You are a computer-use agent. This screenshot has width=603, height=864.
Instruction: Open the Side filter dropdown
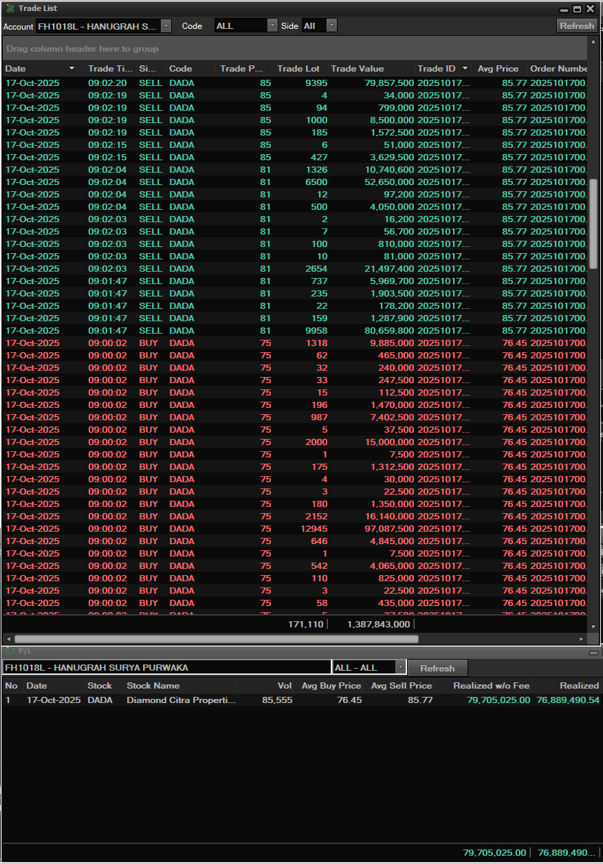coord(331,25)
